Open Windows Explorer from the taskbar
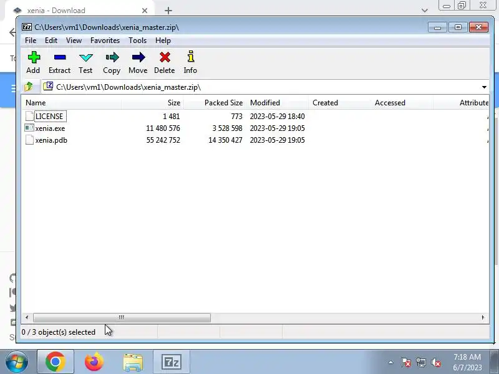This screenshot has width=499, height=374. (x=133, y=362)
